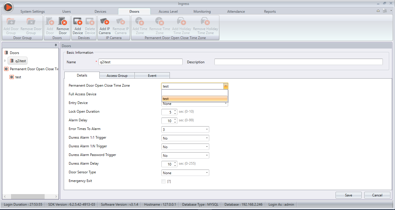This screenshot has width=395, height=210.
Task: Switch to the Monitoring ribbon tab
Action: click(202, 12)
